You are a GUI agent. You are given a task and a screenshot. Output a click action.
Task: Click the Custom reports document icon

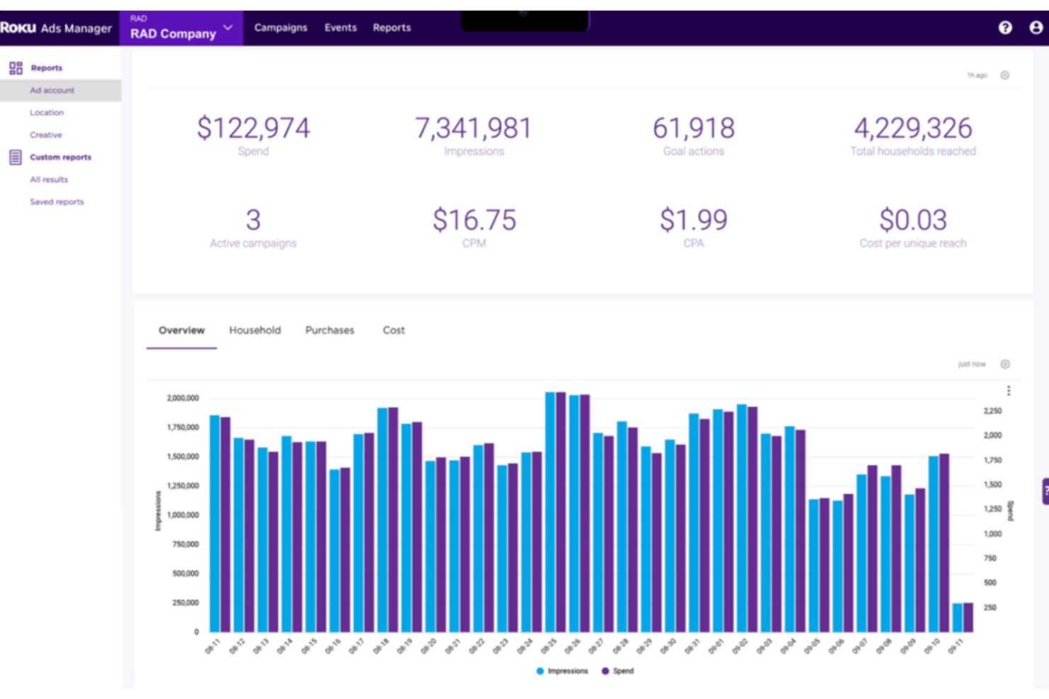pyautogui.click(x=16, y=157)
